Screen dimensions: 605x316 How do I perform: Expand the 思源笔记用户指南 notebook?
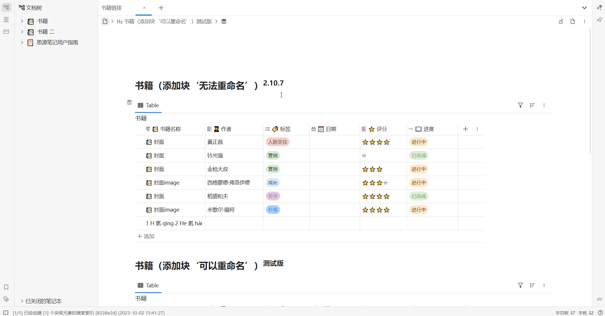[22, 42]
